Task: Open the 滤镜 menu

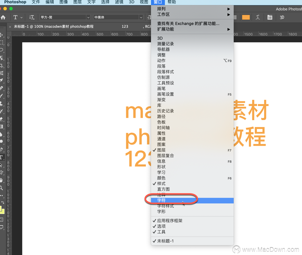Action: [119, 2]
